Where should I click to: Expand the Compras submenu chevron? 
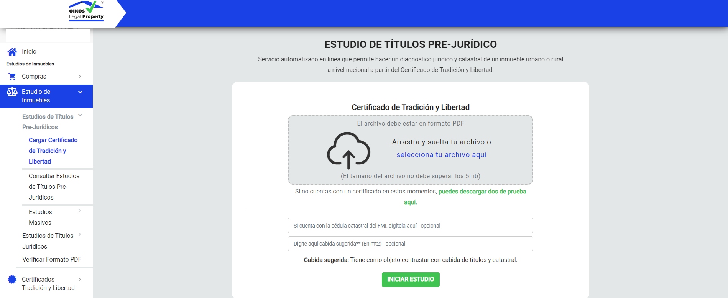point(80,77)
